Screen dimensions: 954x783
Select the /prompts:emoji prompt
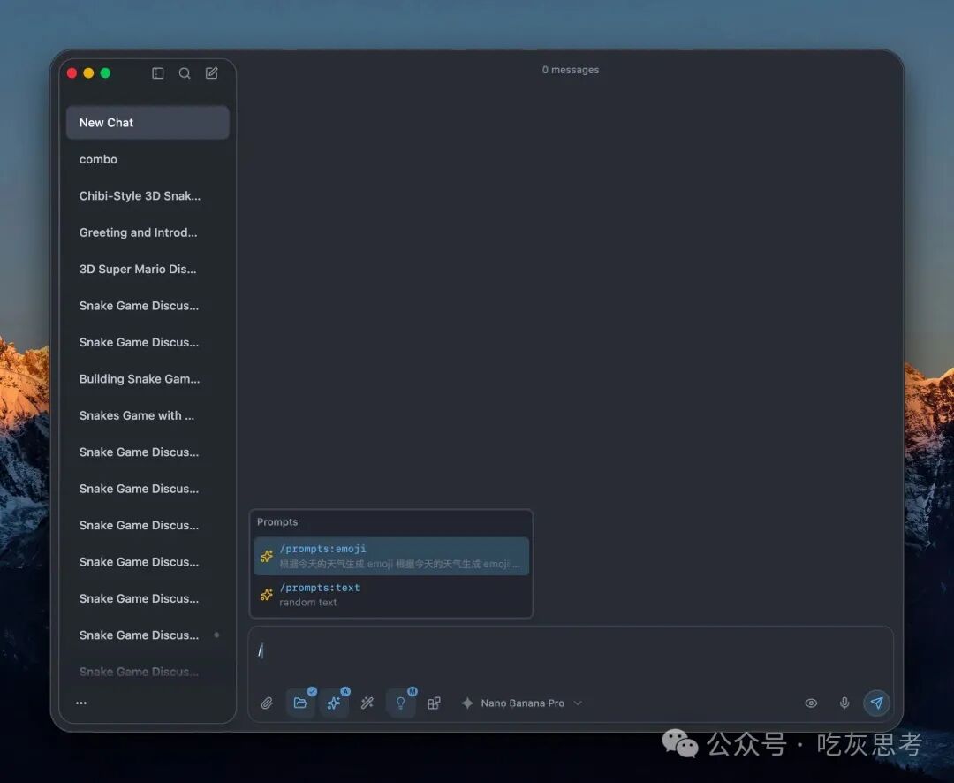(391, 556)
